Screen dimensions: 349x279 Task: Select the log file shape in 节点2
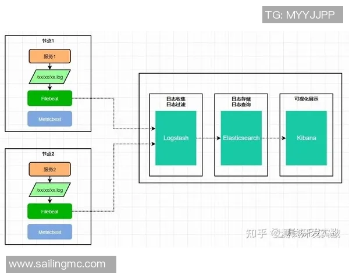(49, 190)
